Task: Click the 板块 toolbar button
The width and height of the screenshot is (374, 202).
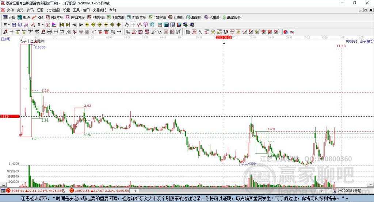Action: tap(24, 18)
